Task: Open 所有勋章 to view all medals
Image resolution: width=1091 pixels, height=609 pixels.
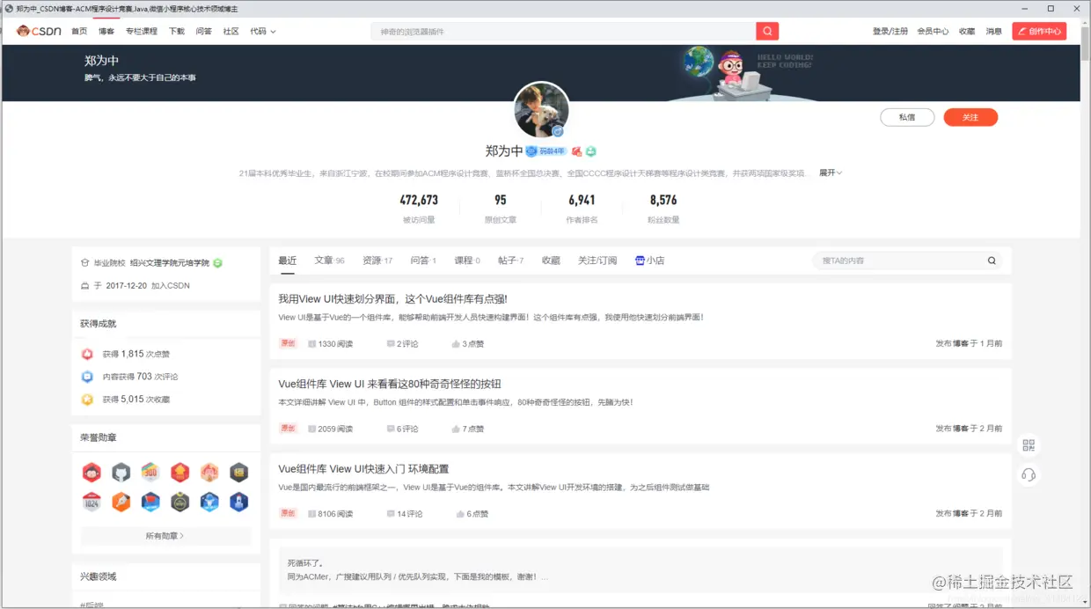Action: tap(165, 536)
